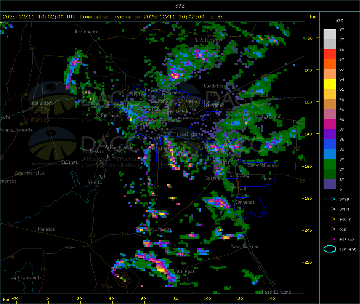
Task: Click the yellow eburn arrow in legend
Action: coord(330,219)
